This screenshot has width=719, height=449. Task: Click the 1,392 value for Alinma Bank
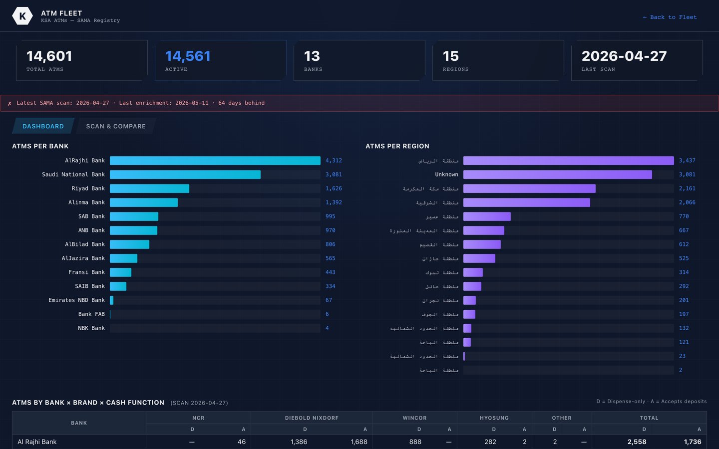[x=334, y=203]
